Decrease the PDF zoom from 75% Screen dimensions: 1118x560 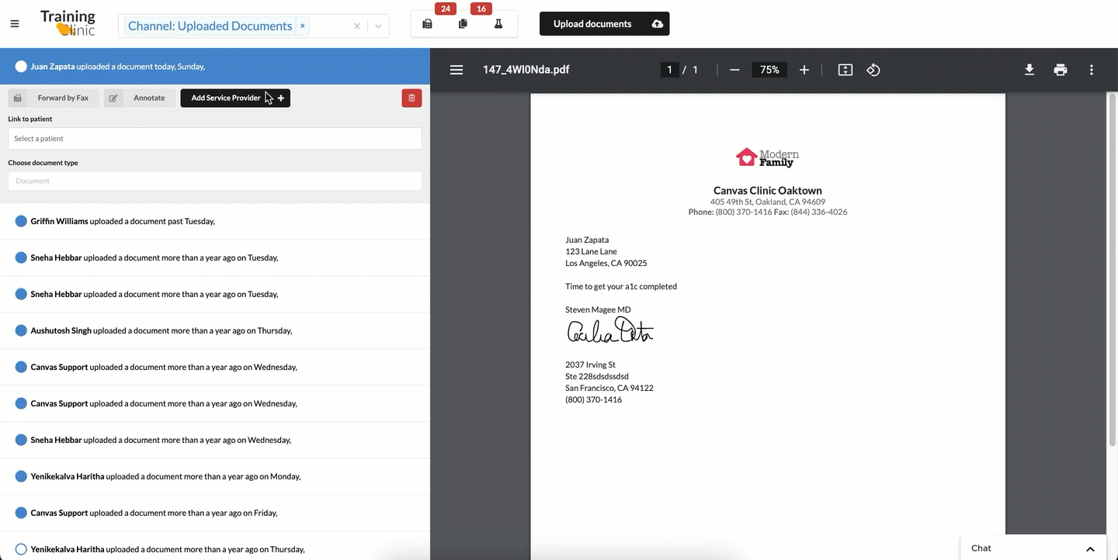[x=734, y=70]
